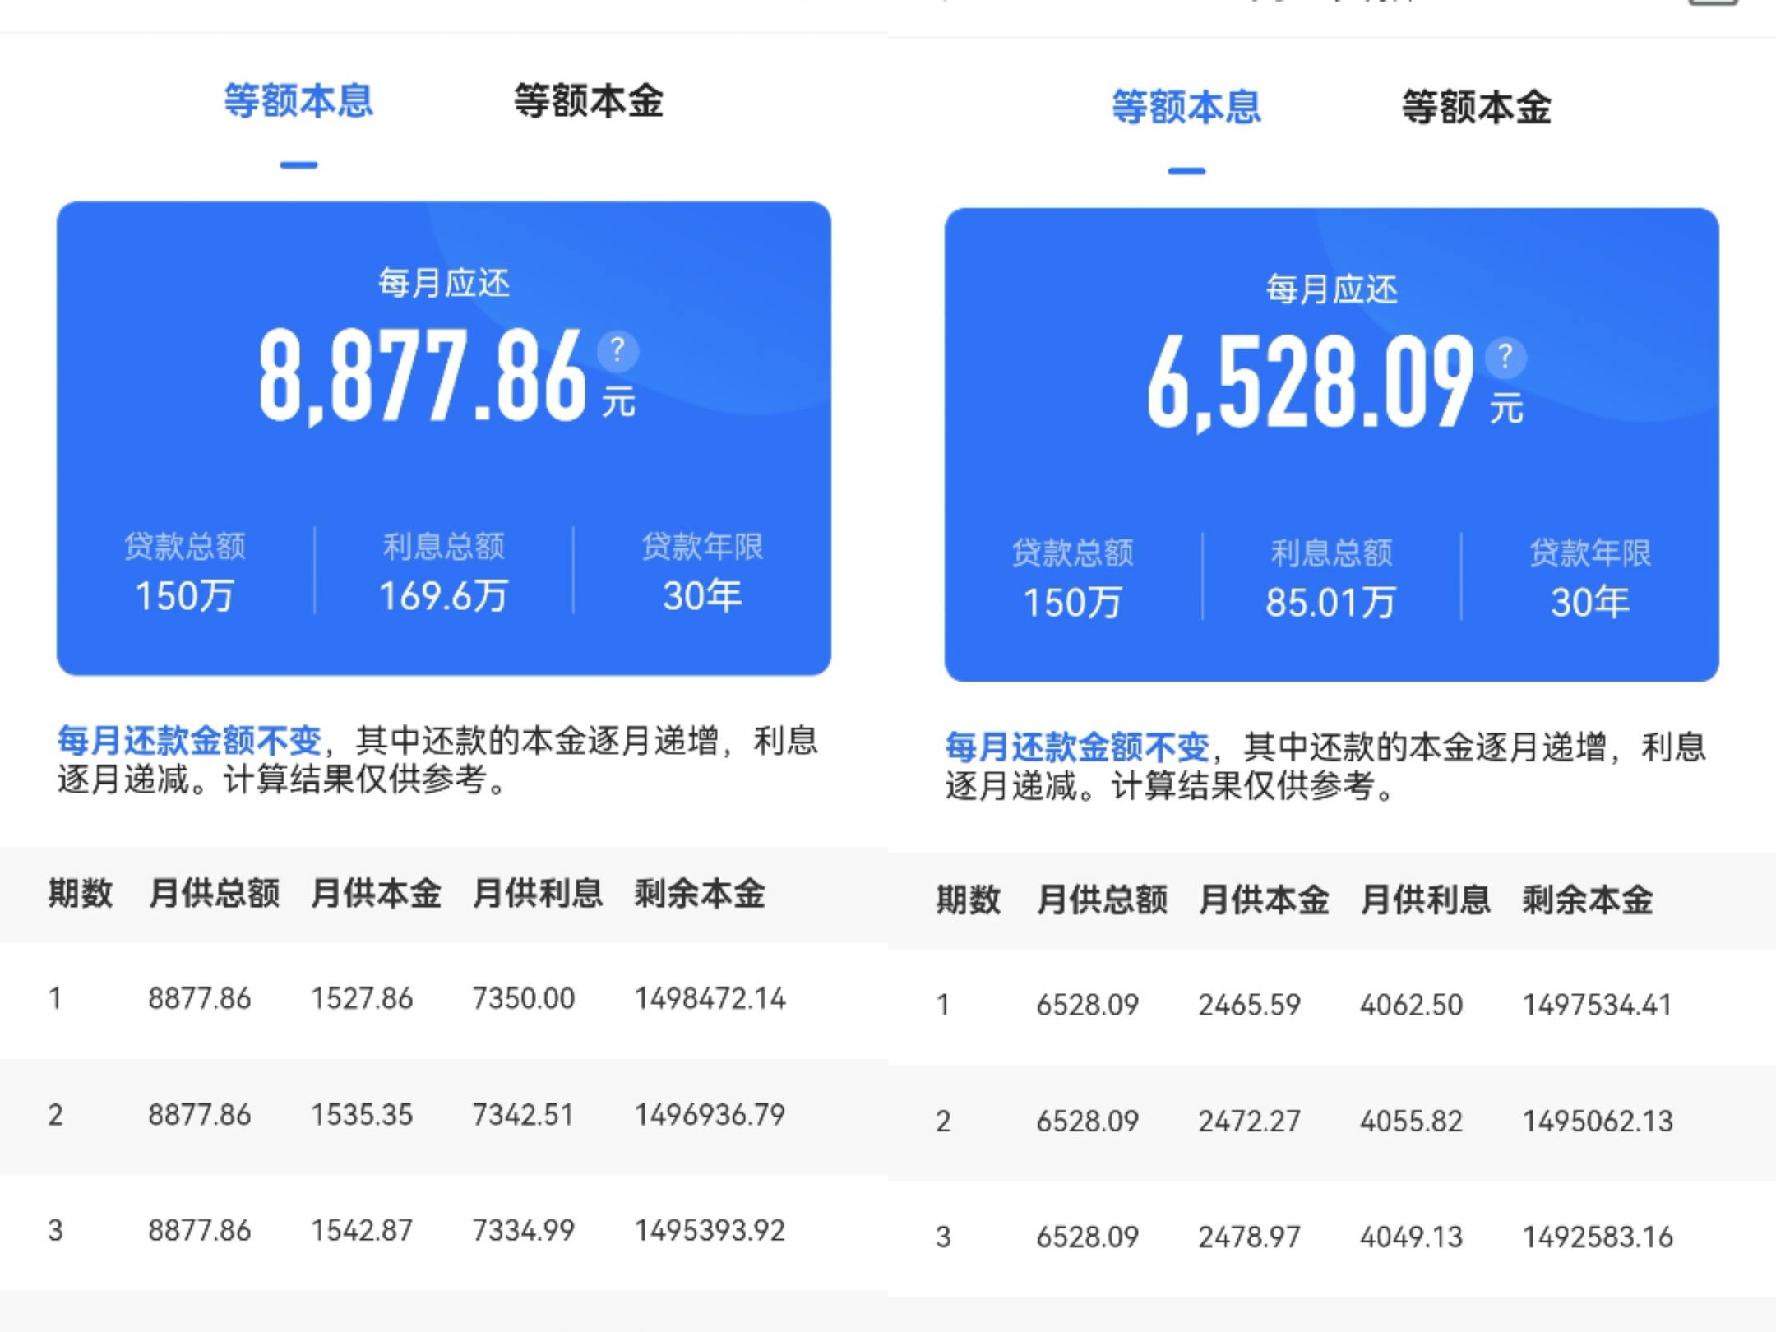Tap 月供本金 column header in right table
Screen dimensions: 1776x1332
click(1265, 900)
